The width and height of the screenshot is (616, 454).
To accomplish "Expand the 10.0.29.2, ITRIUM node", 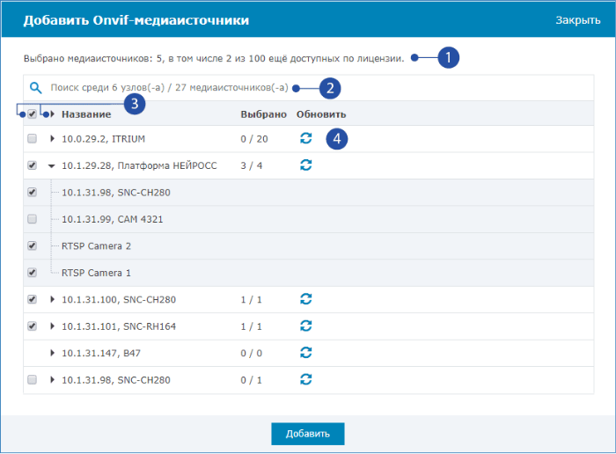I will pyautogui.click(x=52, y=139).
